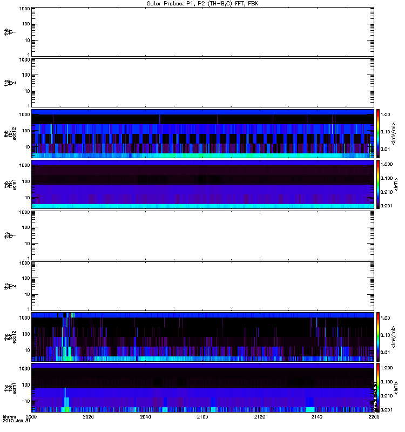Click the '100' y-axis tick of thb fff 2 panel
The width and height of the screenshot is (405, 432).
click(x=26, y=75)
